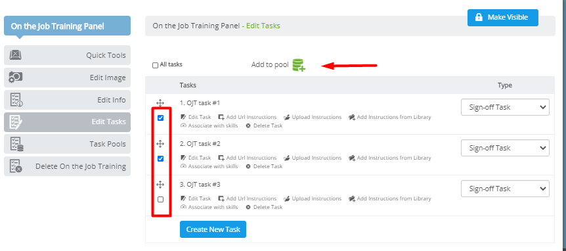Open the Type dropdown for OJT task #1
The width and height of the screenshot is (566, 251).
coord(505,107)
